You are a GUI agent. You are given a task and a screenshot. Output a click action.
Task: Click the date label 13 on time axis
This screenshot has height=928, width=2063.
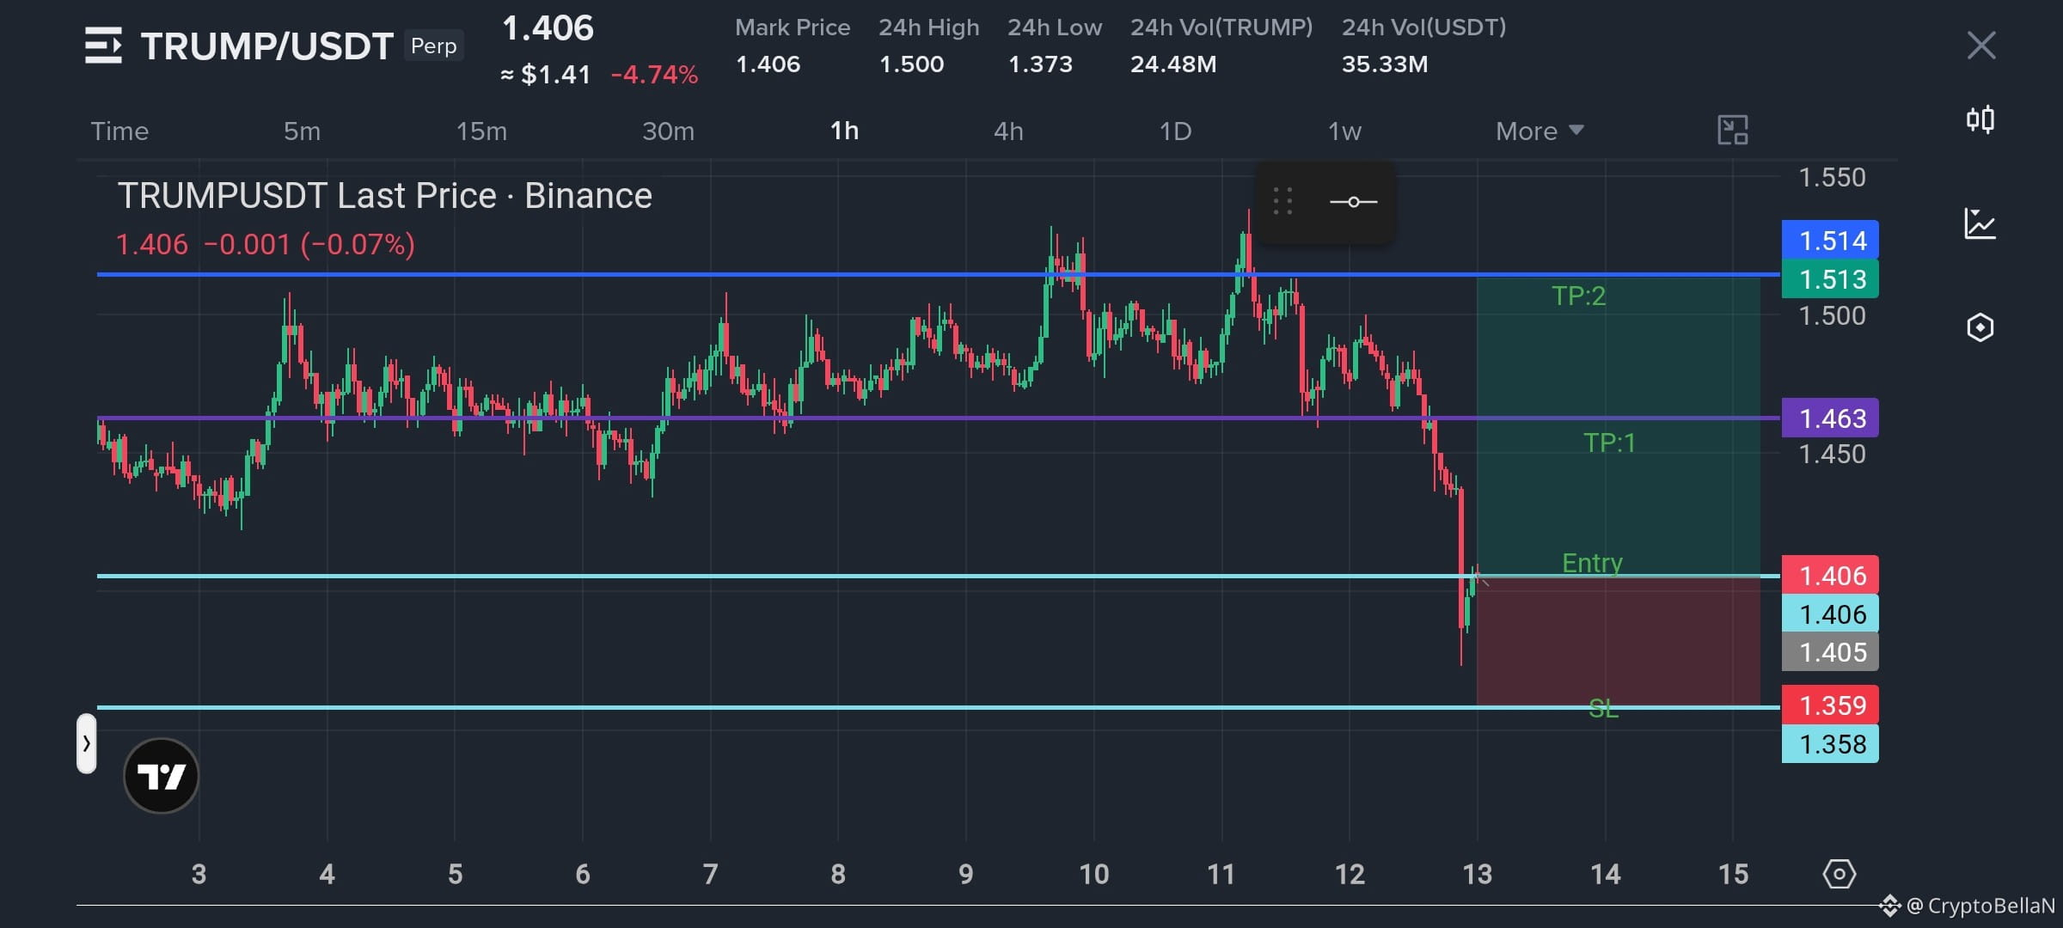[1478, 875]
